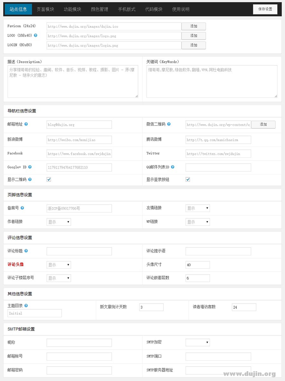Focus the 读者墙访客数 input field

244,307
